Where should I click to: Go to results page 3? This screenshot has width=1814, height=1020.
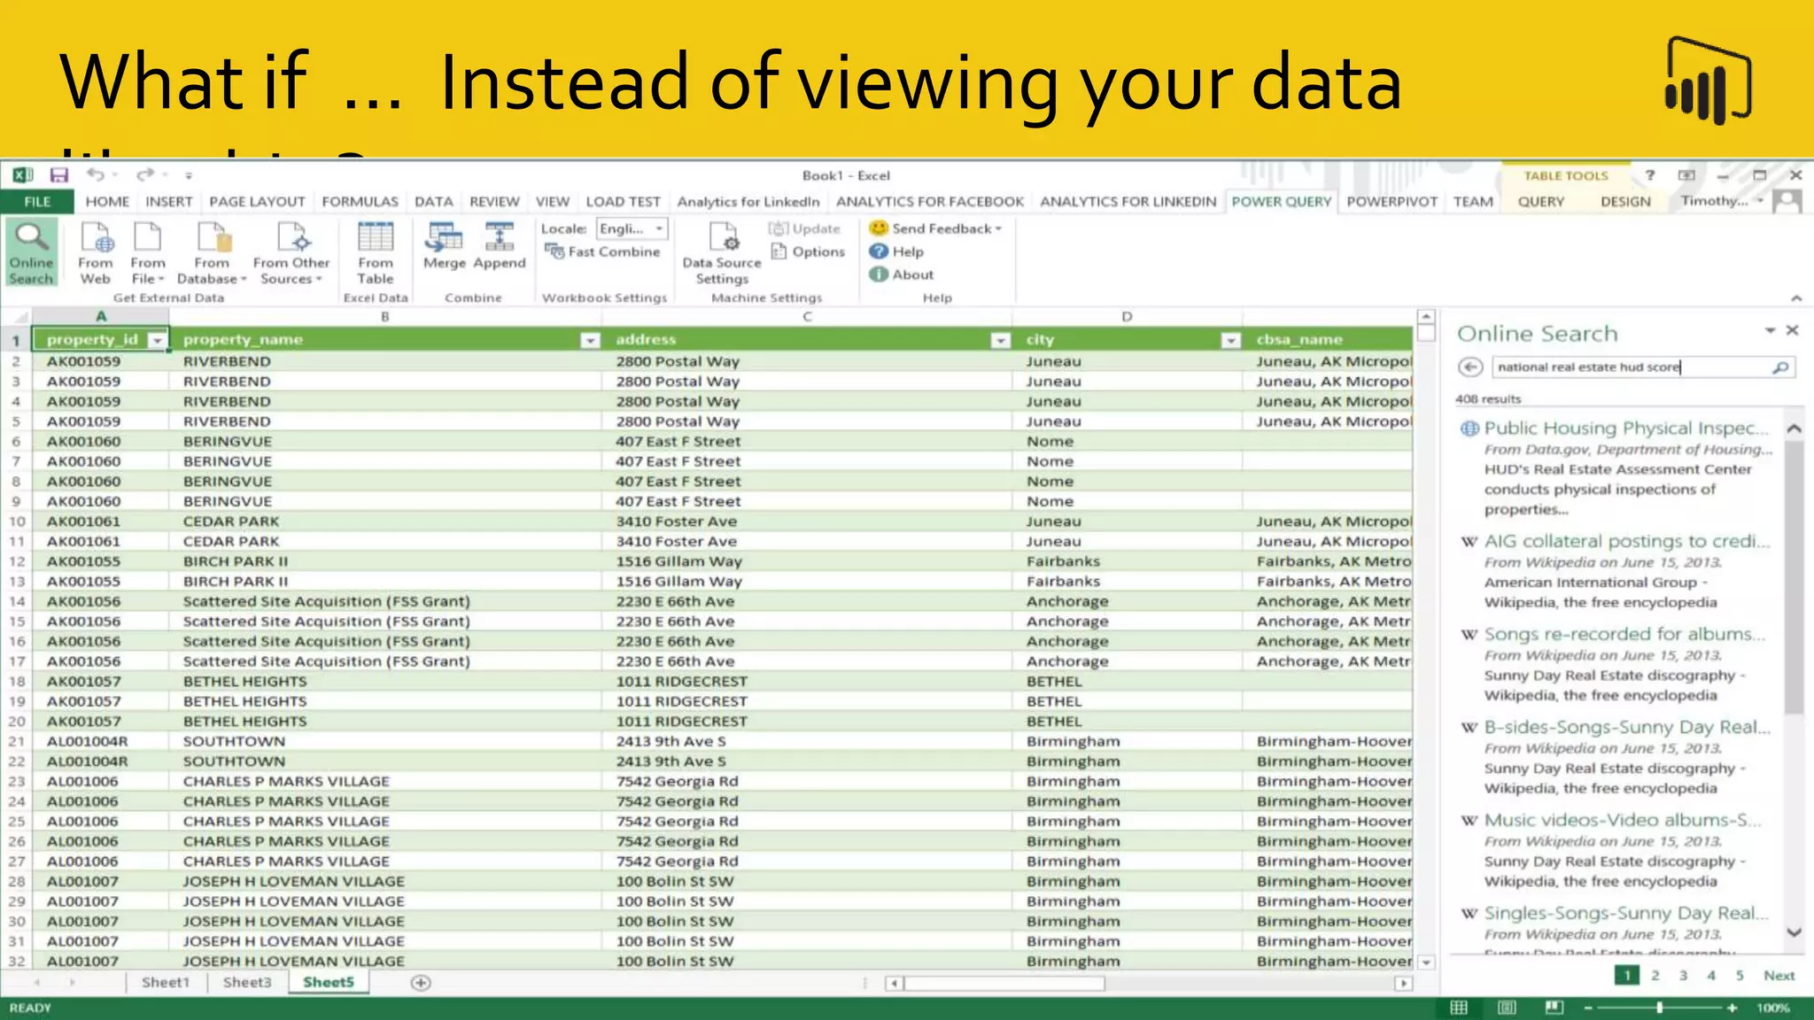coord(1683,976)
